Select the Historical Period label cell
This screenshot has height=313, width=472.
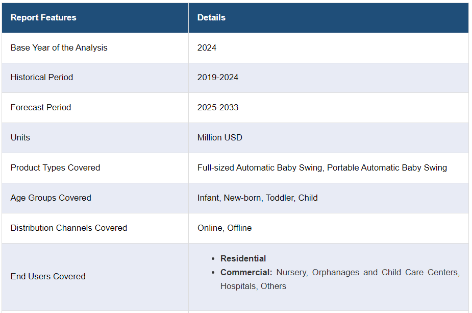pos(42,77)
